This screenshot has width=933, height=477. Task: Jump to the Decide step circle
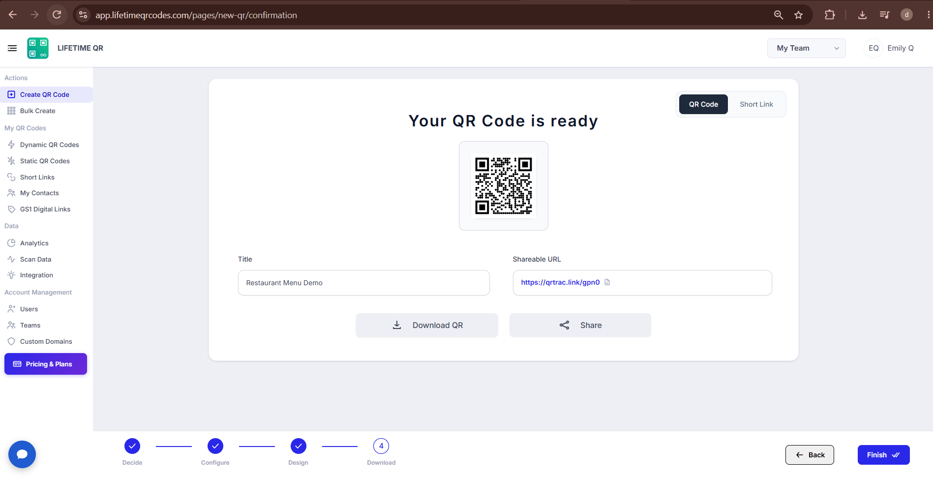point(132,446)
